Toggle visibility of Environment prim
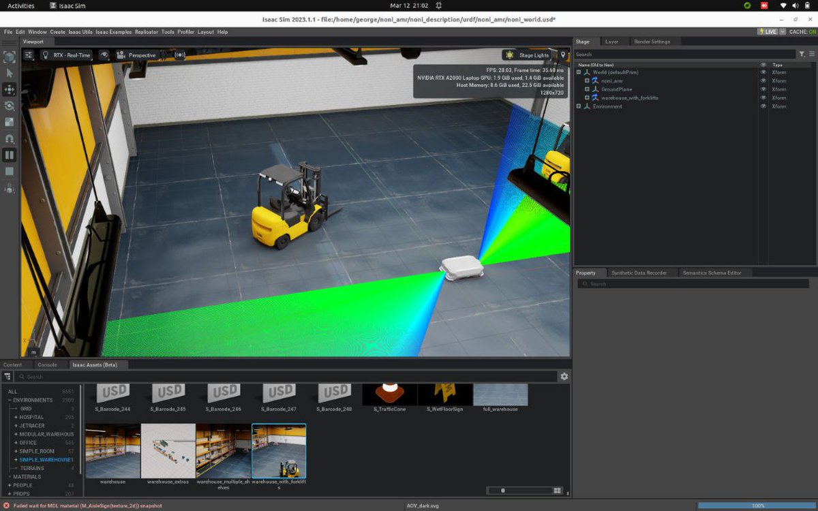This screenshot has height=511, width=818. coord(763,106)
